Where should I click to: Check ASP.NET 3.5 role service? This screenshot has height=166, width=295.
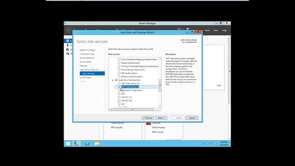(119, 97)
